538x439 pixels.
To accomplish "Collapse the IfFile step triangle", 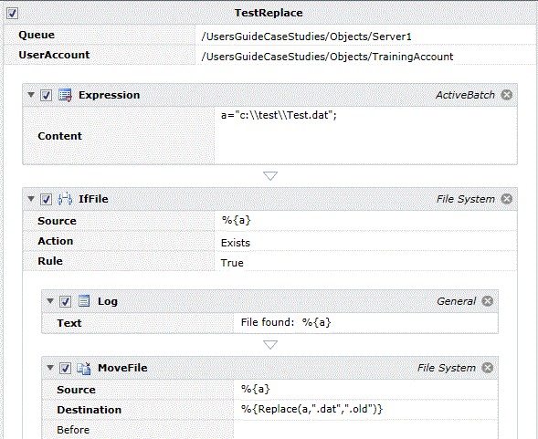I will click(31, 198).
